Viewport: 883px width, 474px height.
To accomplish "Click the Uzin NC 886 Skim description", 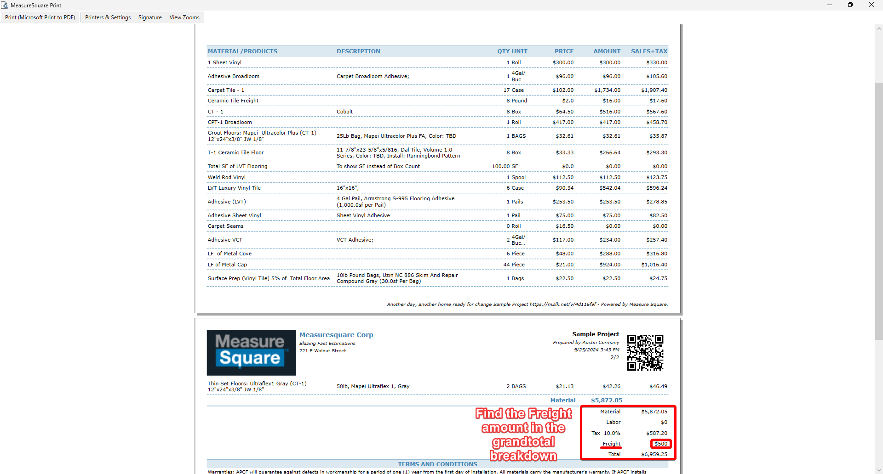I will 397,278.
